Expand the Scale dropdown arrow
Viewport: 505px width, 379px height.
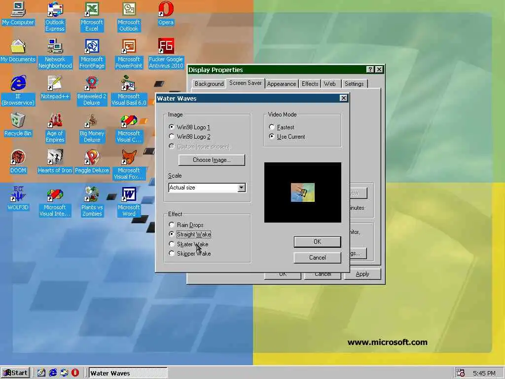point(241,188)
